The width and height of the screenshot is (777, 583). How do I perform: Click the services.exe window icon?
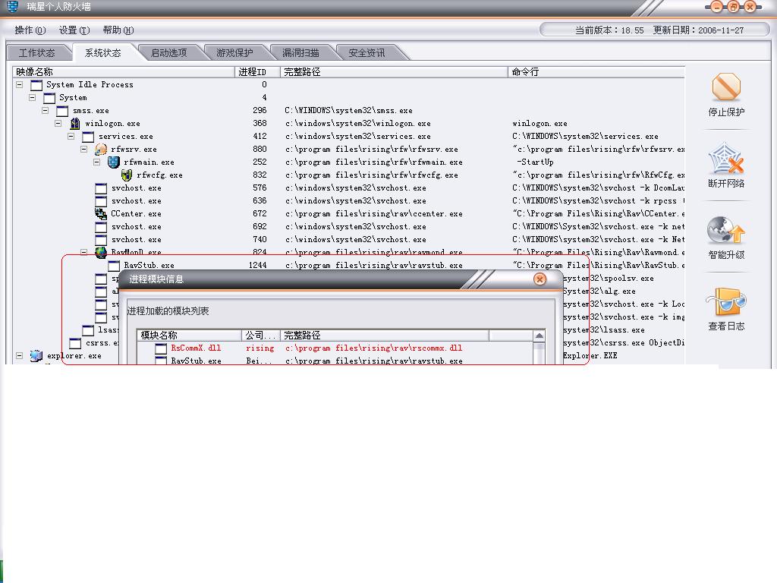[x=88, y=137]
